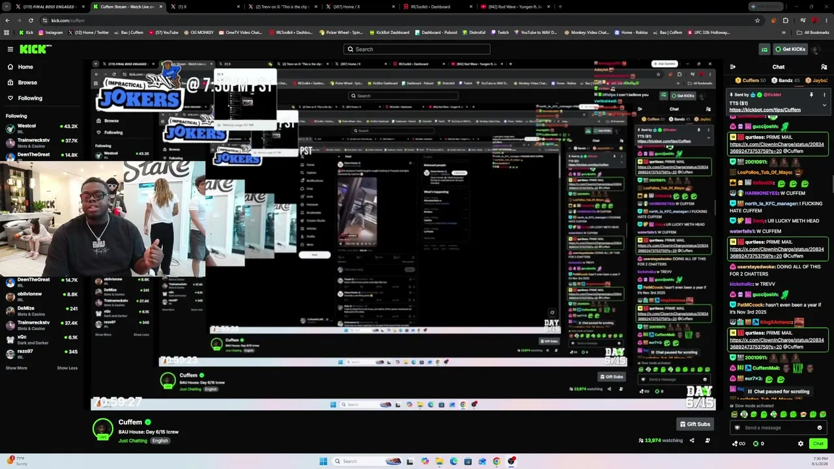Click the browser back arrow
The height and width of the screenshot is (469, 834).
[x=7, y=20]
